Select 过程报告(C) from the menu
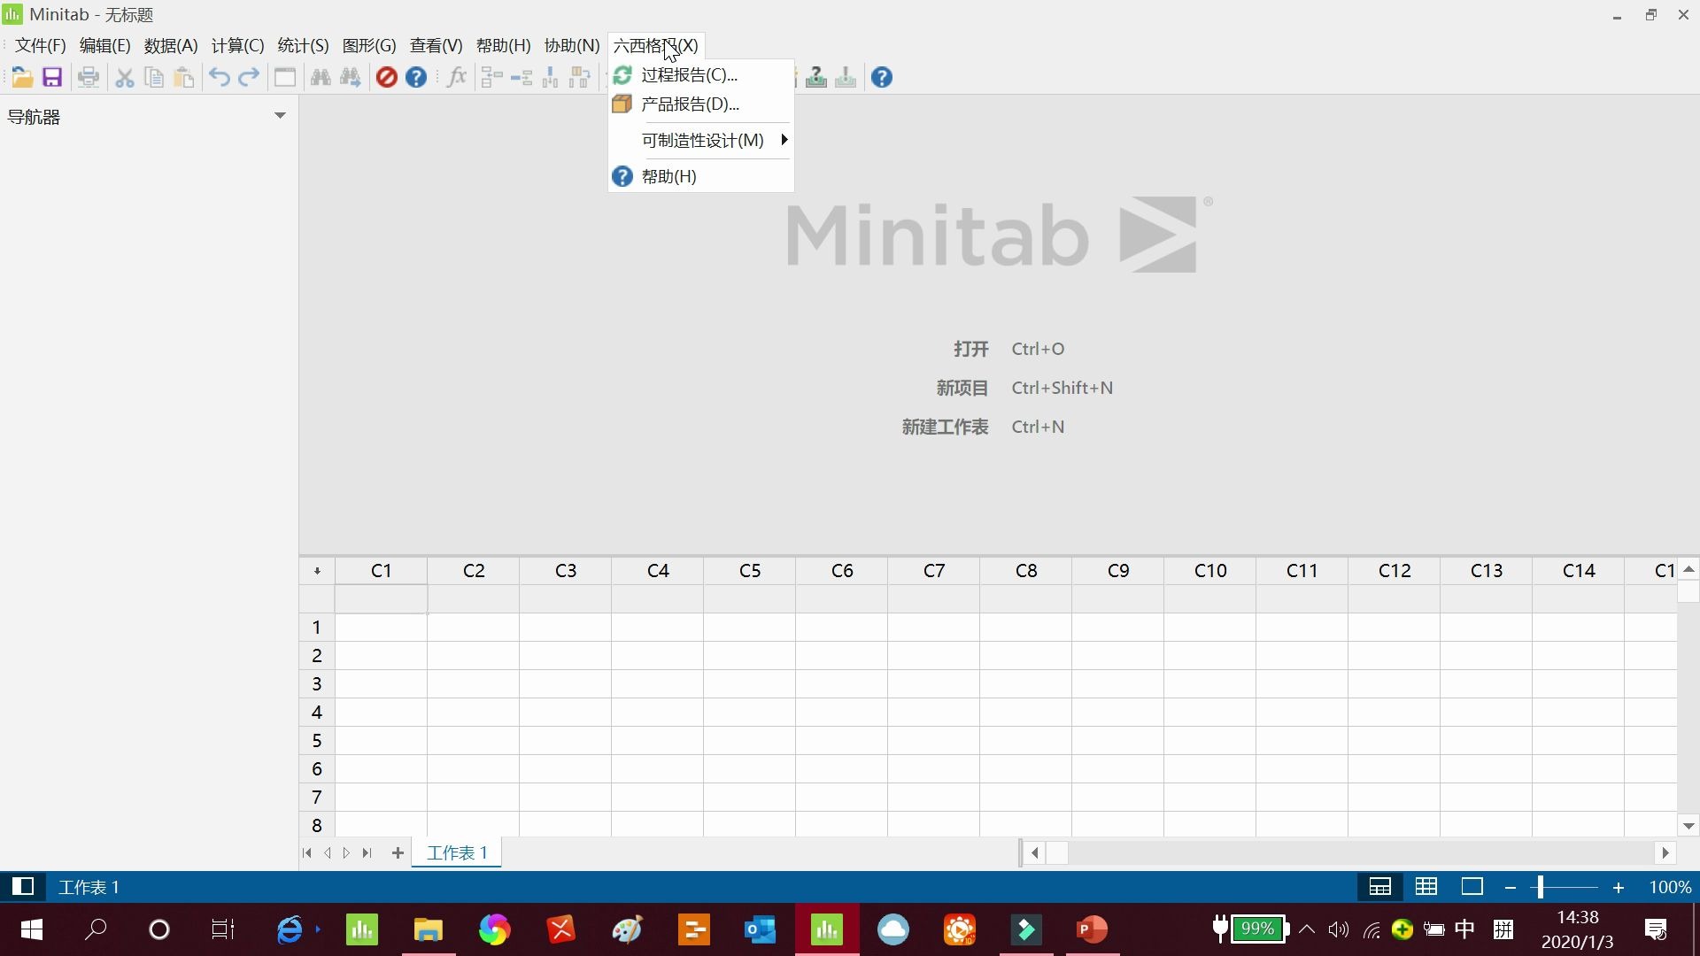Screen dimensions: 1700x956 [688, 74]
